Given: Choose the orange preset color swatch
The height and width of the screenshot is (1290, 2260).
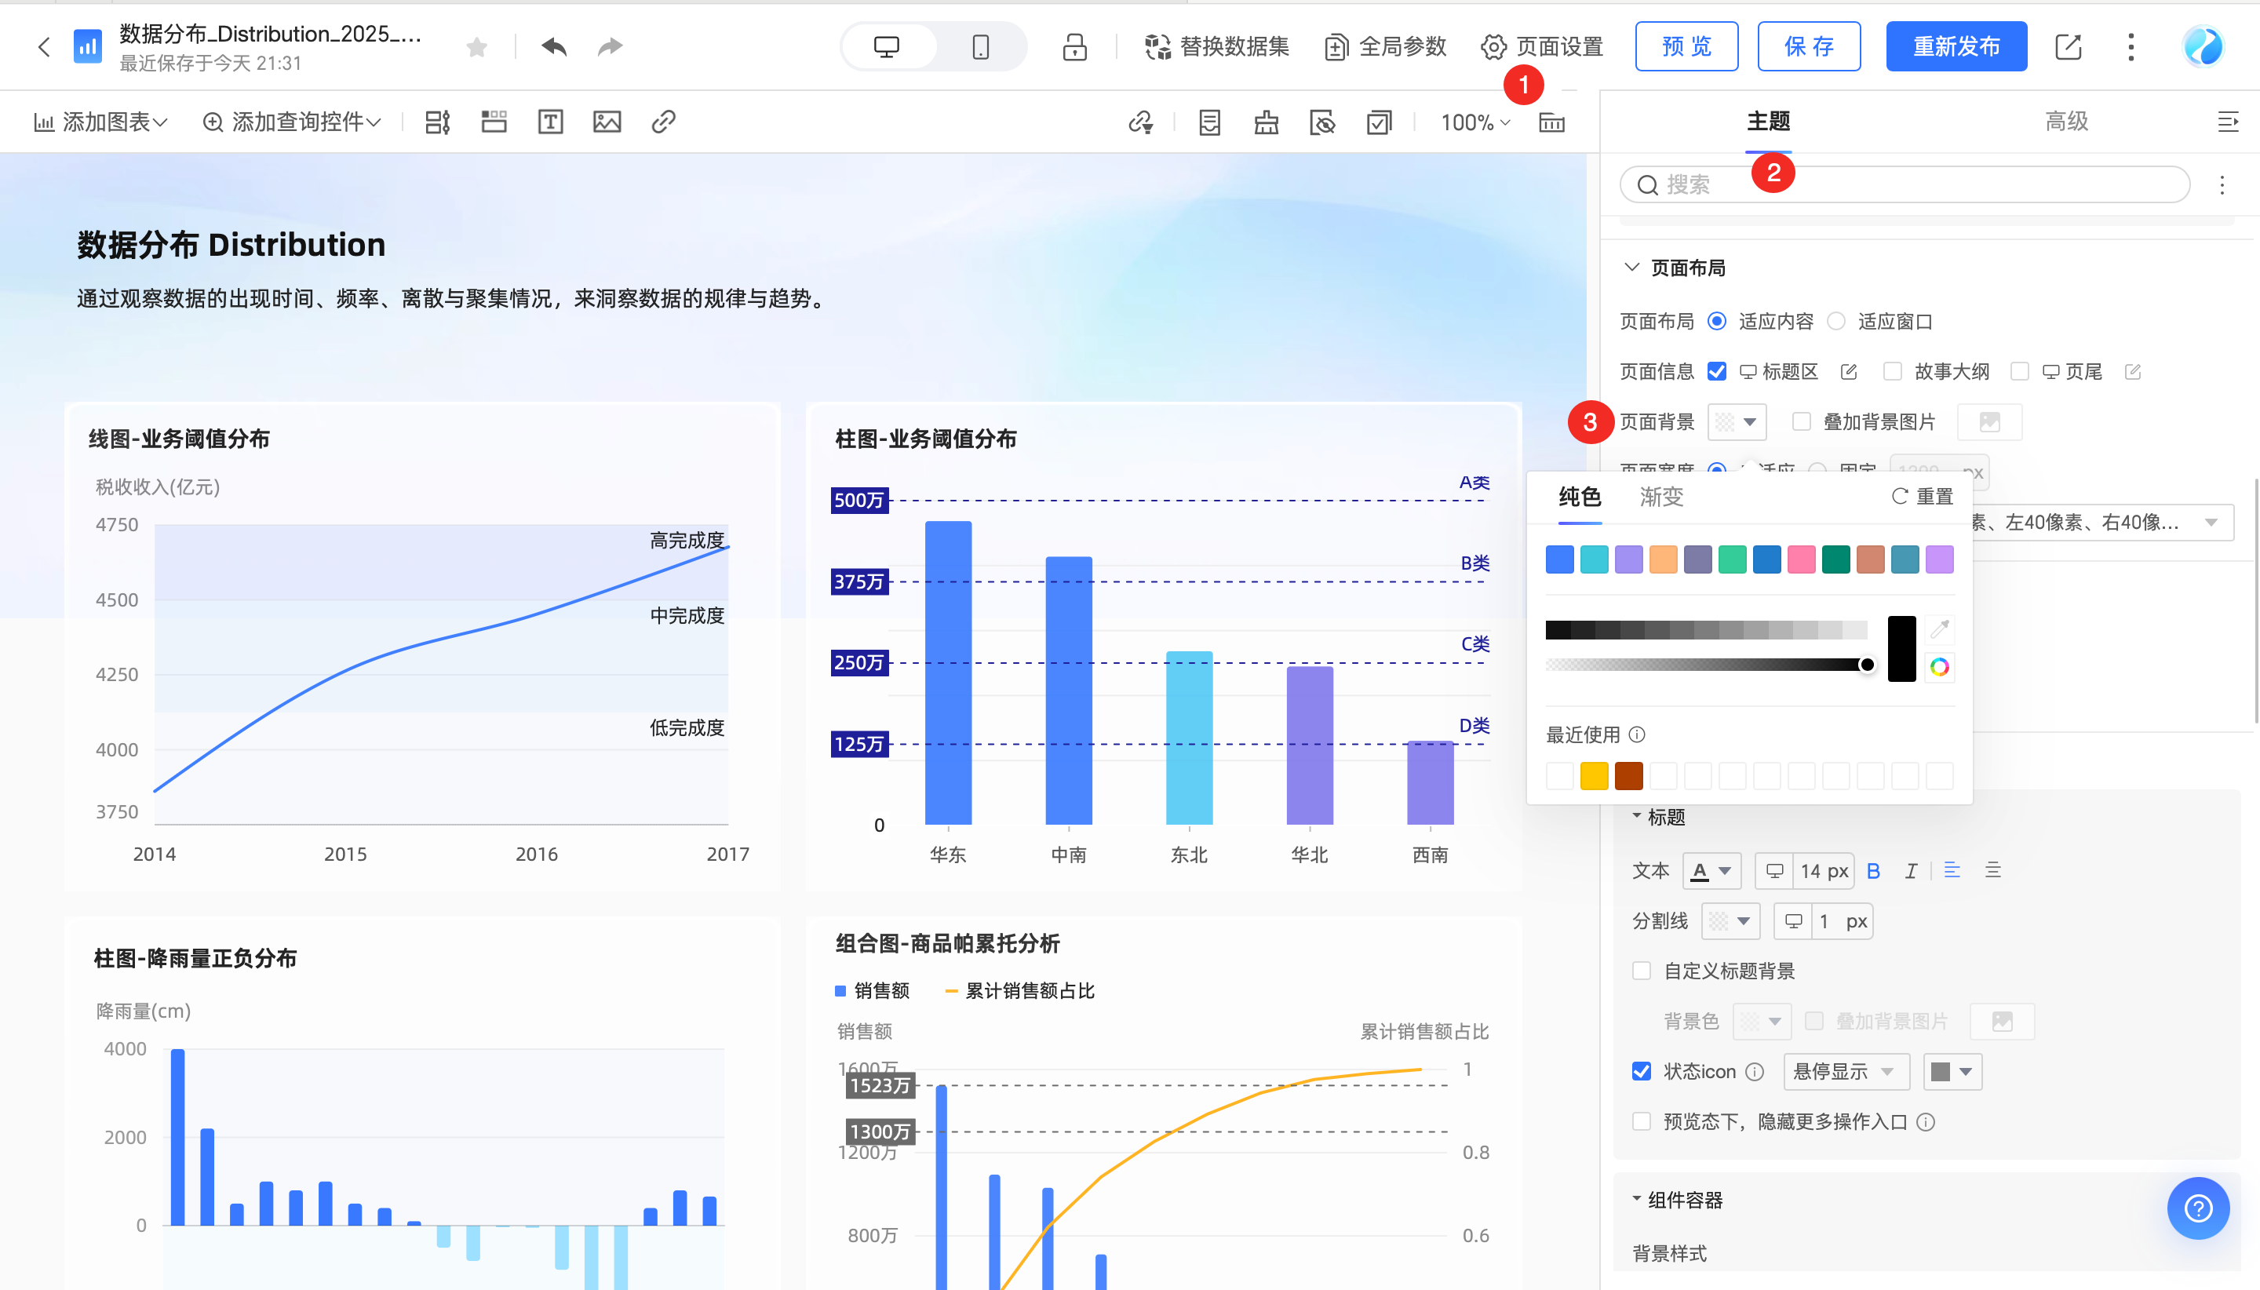Looking at the screenshot, I should click(x=1663, y=560).
